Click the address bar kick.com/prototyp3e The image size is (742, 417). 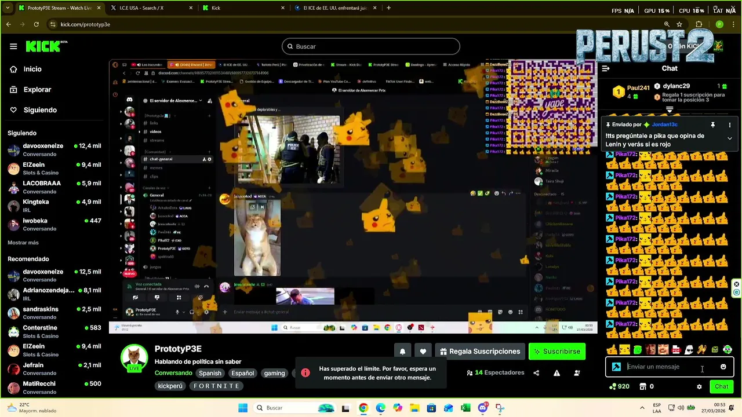tap(85, 24)
